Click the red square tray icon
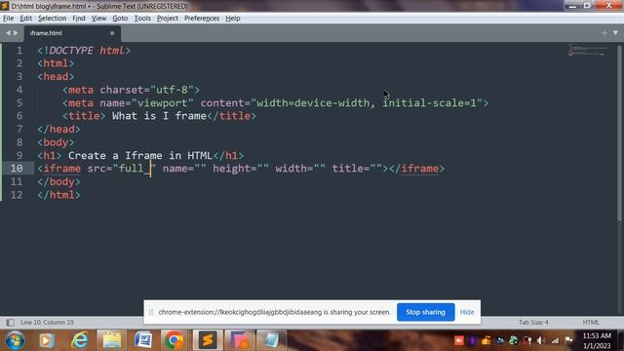Image resolution: width=624 pixels, height=351 pixels. click(459, 340)
